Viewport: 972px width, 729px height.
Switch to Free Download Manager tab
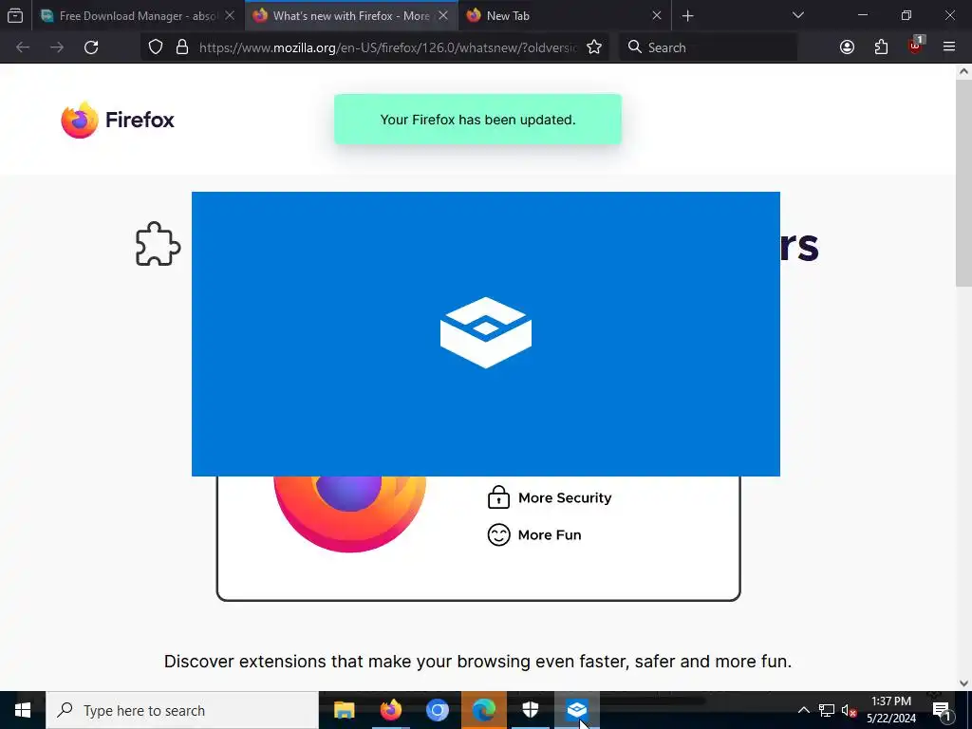click(139, 15)
